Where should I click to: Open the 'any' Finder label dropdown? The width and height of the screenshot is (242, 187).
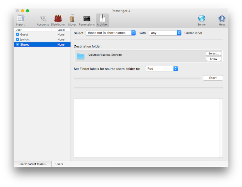point(165,33)
